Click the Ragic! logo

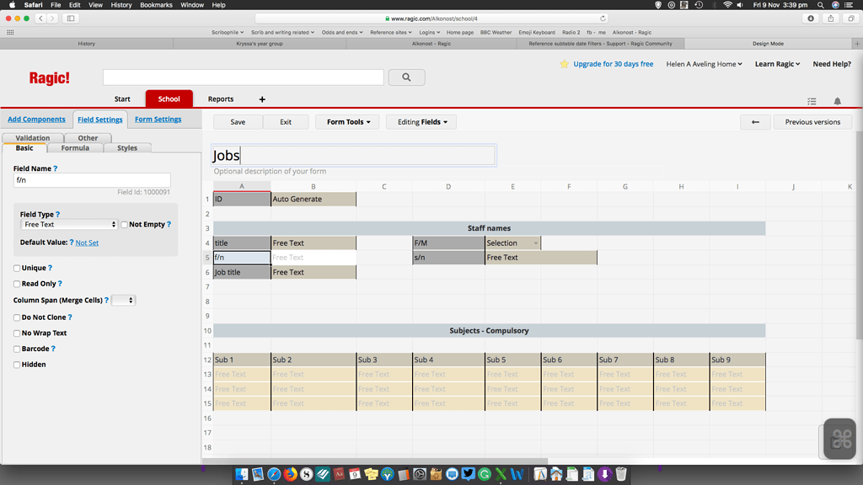coord(50,77)
